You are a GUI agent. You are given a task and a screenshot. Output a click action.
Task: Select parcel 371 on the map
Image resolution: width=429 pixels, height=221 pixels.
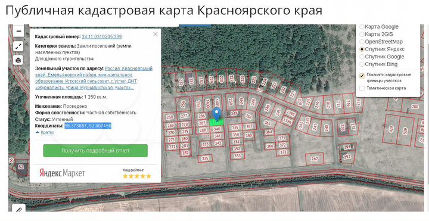coord(282,138)
